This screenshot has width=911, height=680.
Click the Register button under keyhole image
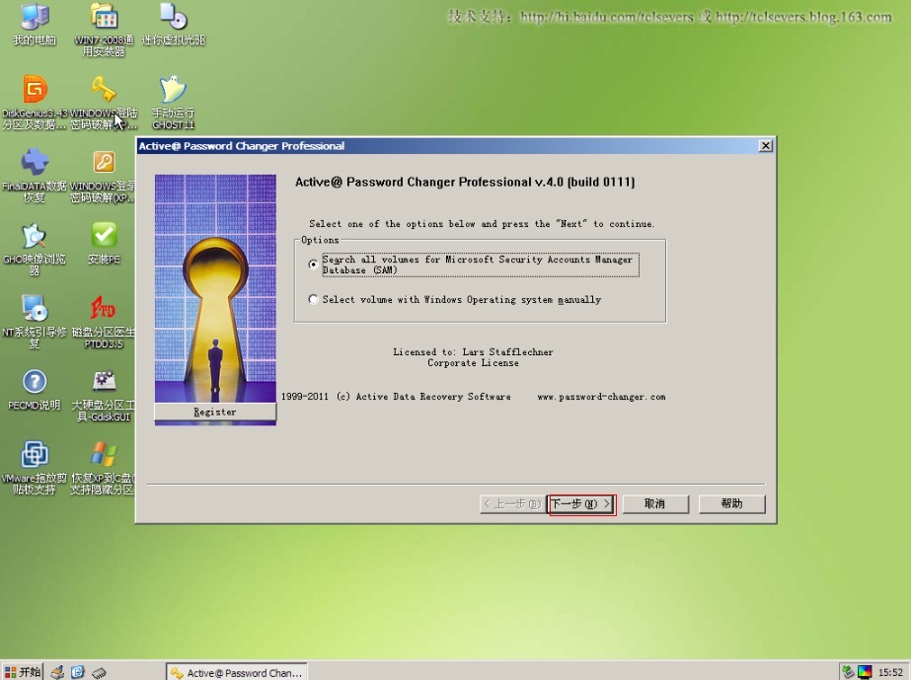pyautogui.click(x=215, y=412)
